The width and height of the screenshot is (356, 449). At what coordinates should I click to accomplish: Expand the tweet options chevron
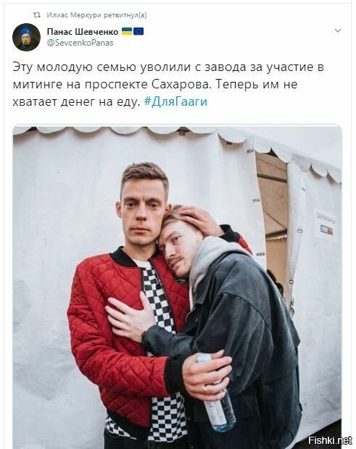pos(338,30)
